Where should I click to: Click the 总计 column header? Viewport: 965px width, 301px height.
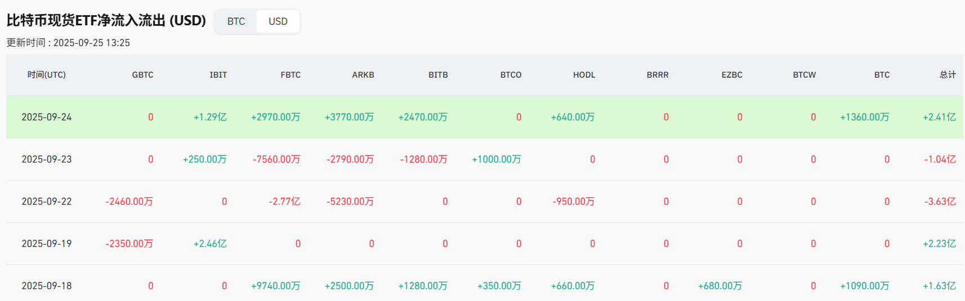pos(948,75)
